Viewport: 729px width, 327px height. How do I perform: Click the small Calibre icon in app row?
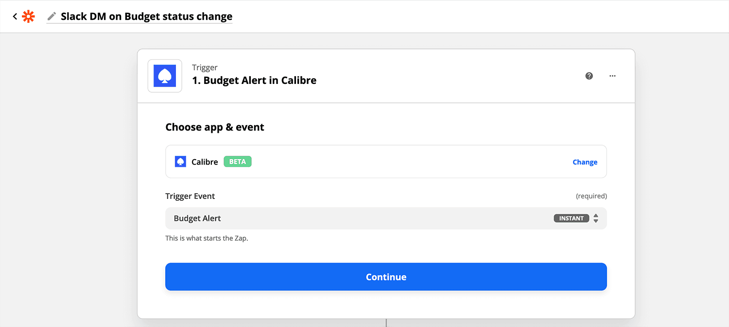tap(180, 162)
